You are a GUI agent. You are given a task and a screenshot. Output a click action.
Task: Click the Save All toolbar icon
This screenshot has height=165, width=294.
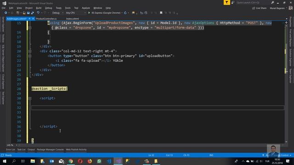pyautogui.click(x=32, y=13)
